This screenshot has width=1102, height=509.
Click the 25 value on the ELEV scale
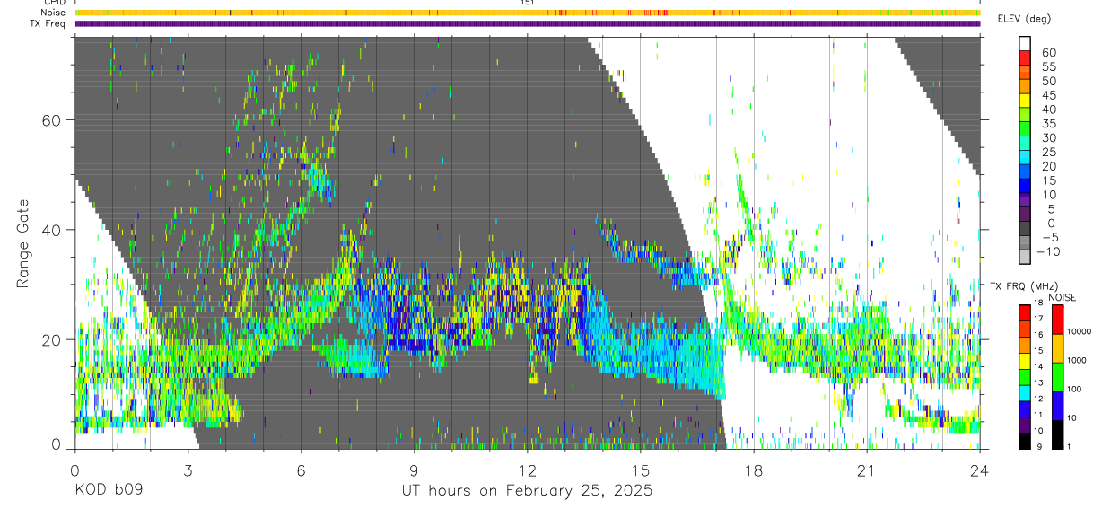tap(1049, 152)
